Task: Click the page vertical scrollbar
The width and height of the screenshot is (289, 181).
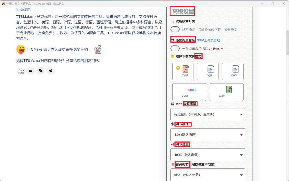Action: pyautogui.click(x=287, y=43)
